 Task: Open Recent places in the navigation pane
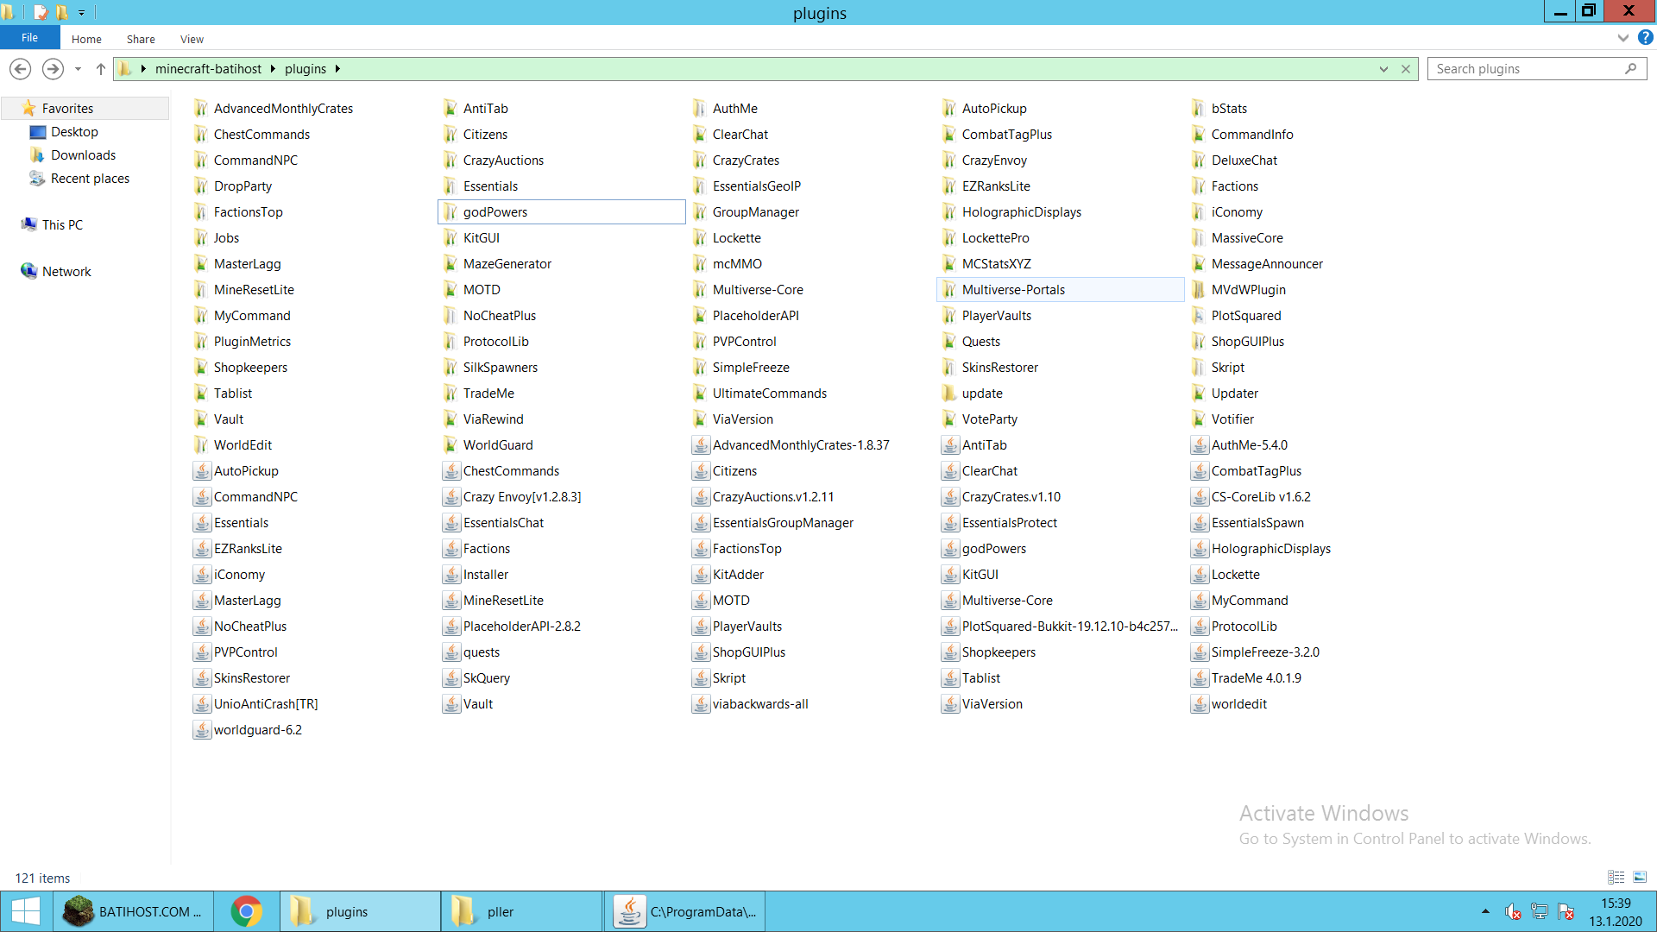(90, 179)
